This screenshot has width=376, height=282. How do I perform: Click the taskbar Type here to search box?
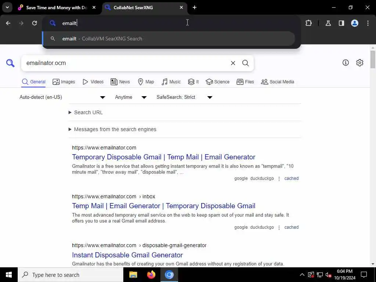pyautogui.click(x=70, y=275)
